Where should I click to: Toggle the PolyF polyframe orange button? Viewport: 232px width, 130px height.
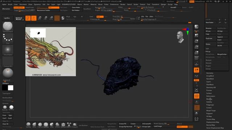coord(196,96)
